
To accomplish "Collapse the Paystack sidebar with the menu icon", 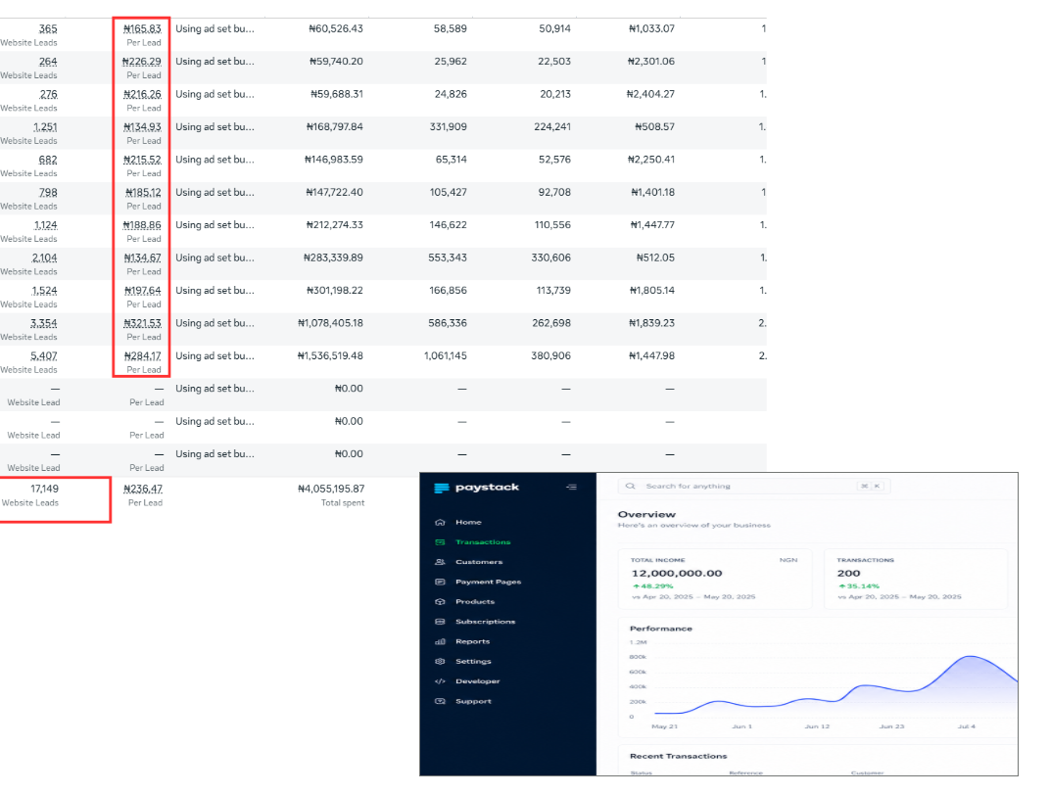I will tap(571, 487).
